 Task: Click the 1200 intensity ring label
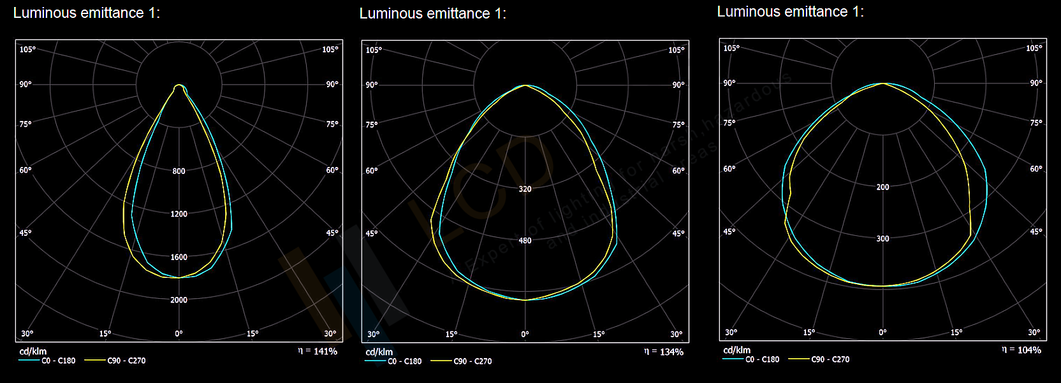point(179,214)
